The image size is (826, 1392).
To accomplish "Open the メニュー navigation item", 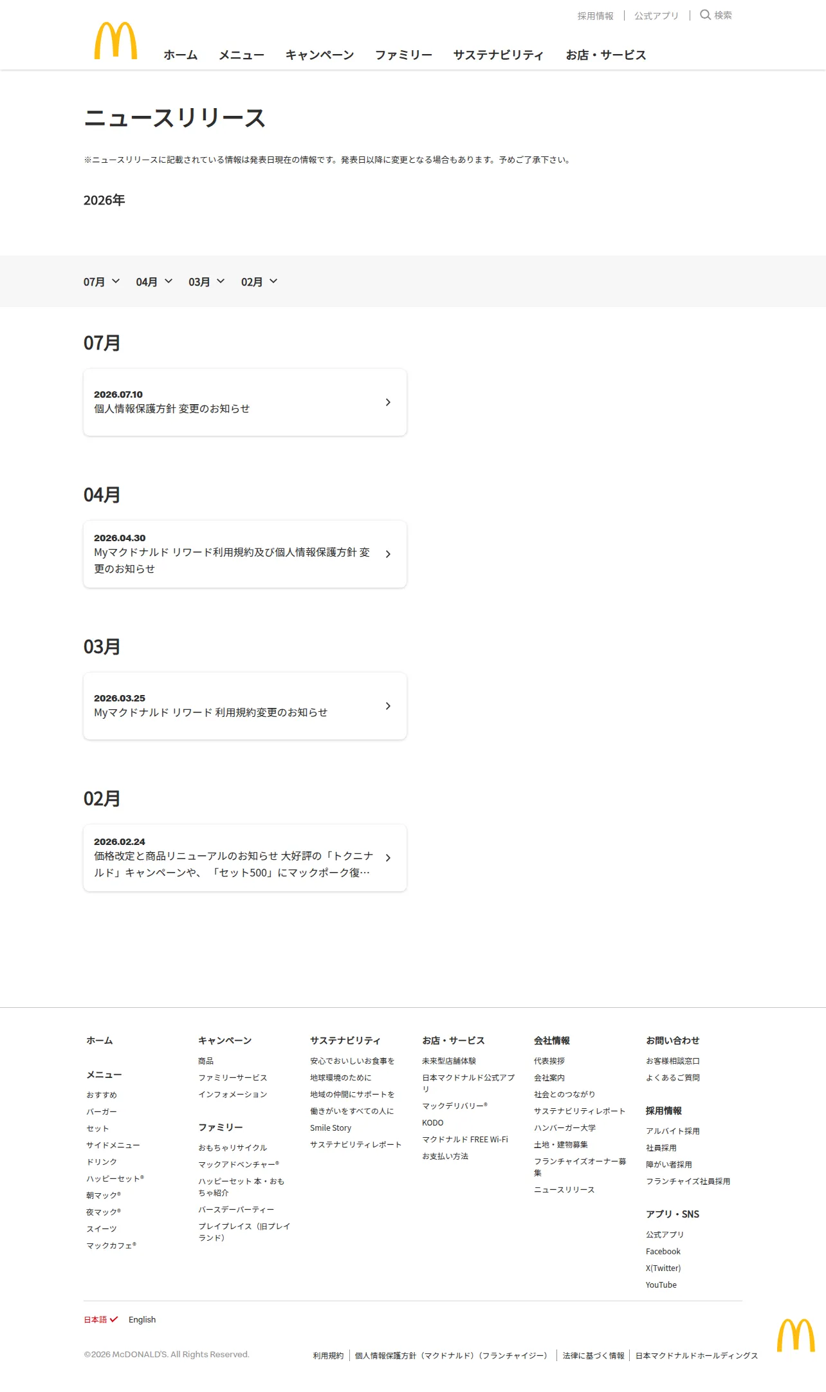I will click(x=242, y=55).
